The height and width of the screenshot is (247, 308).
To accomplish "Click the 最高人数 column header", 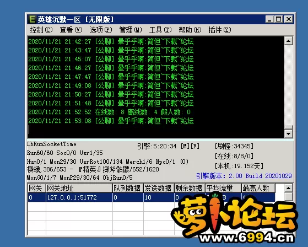I will tap(258, 188).
